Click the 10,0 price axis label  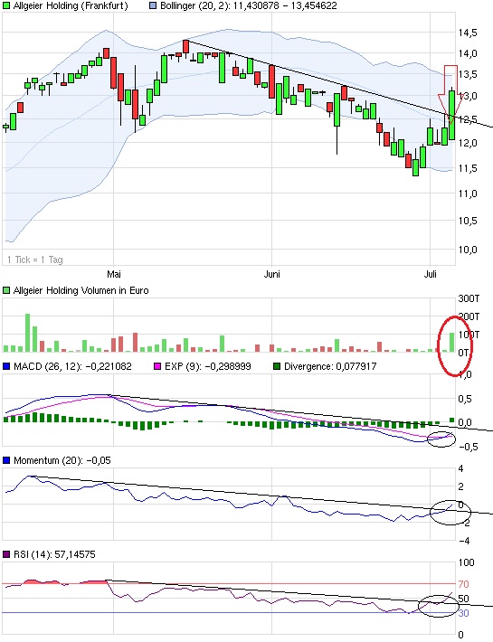point(468,250)
